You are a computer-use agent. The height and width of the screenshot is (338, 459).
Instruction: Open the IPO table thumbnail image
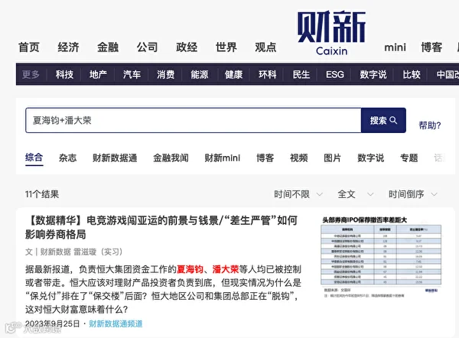coord(381,257)
